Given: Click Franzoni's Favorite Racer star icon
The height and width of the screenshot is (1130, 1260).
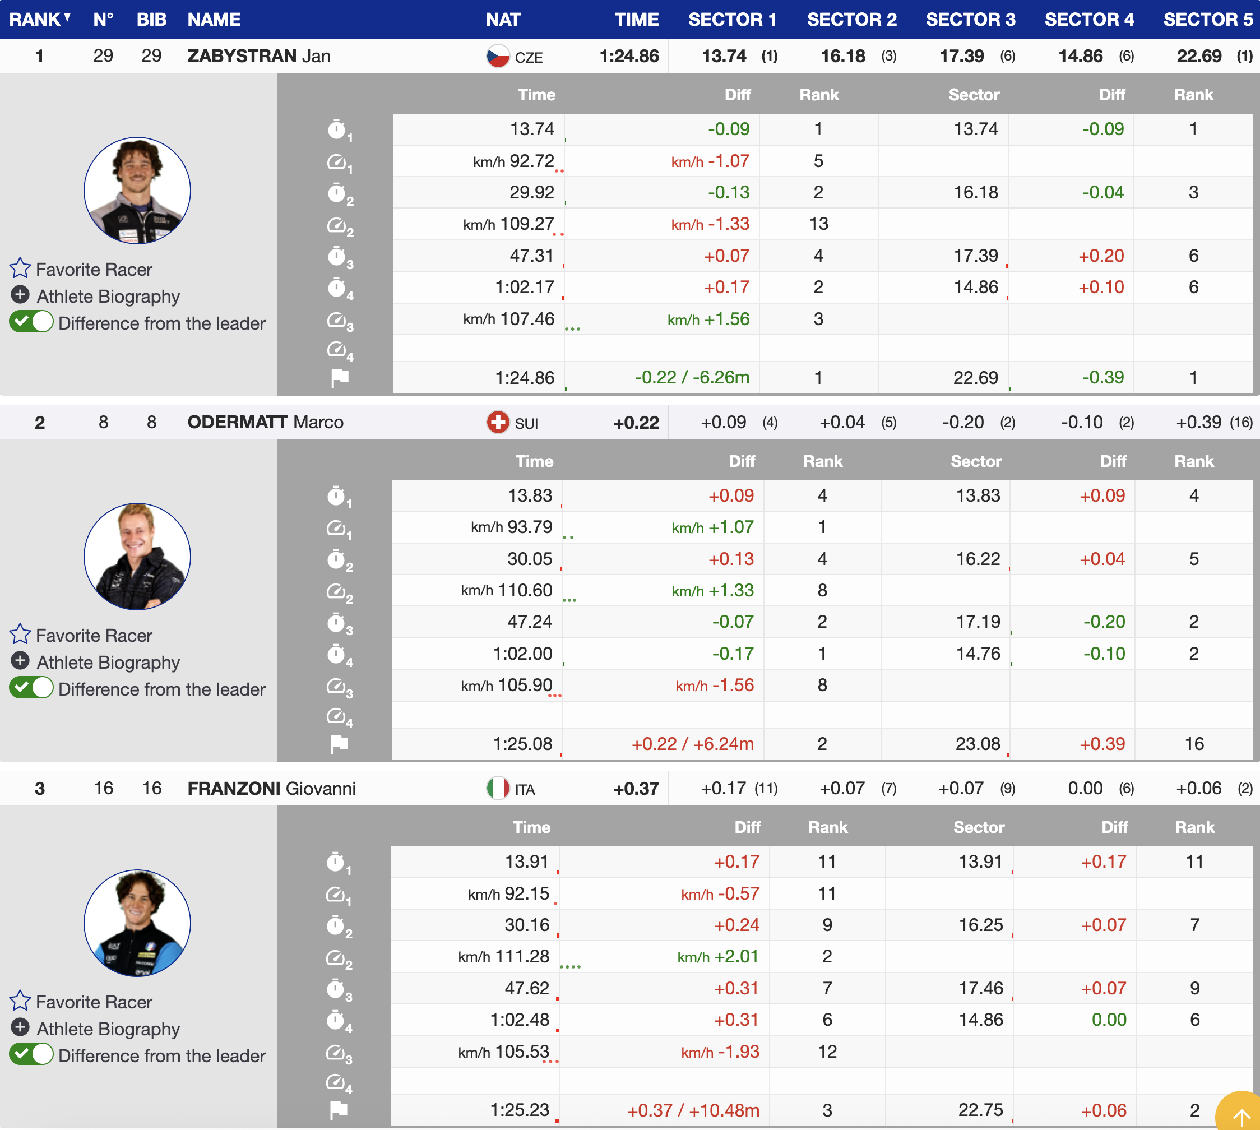Looking at the screenshot, I should pos(20,1001).
